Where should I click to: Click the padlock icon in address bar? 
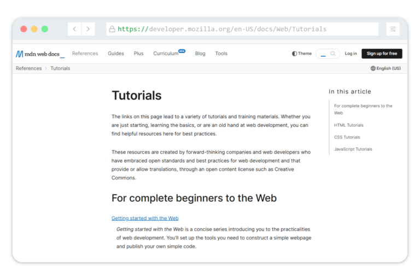coord(112,29)
